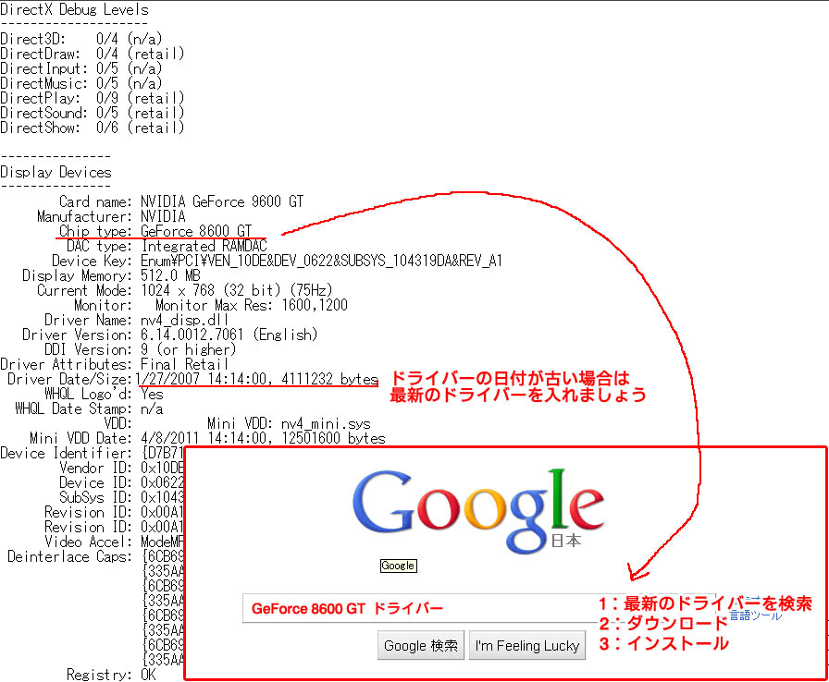
Task: Click the 'WHQL Date Stamp: n/a' line
Action: (x=89, y=408)
